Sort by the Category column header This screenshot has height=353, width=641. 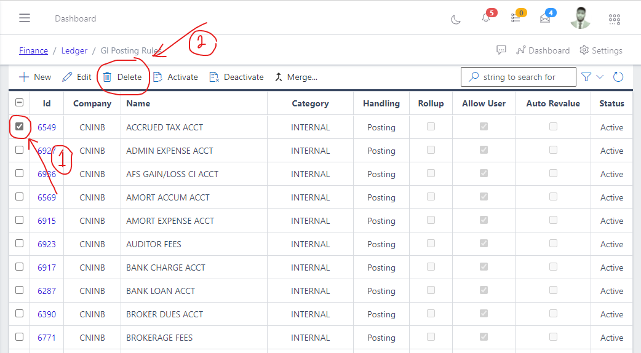tap(310, 103)
